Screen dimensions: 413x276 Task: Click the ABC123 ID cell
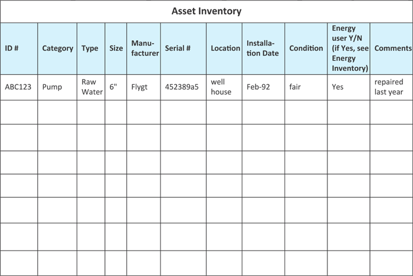tap(19, 87)
